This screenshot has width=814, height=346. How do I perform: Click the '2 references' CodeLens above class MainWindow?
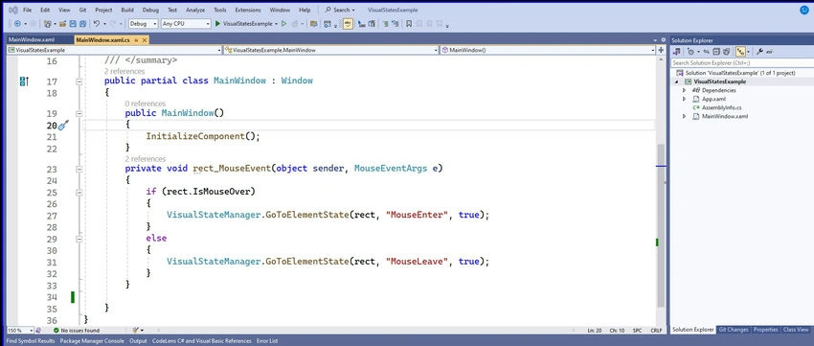124,71
